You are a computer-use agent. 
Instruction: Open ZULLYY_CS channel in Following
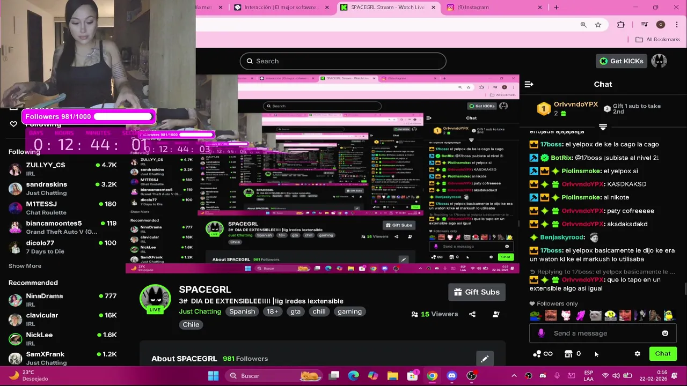coord(63,169)
